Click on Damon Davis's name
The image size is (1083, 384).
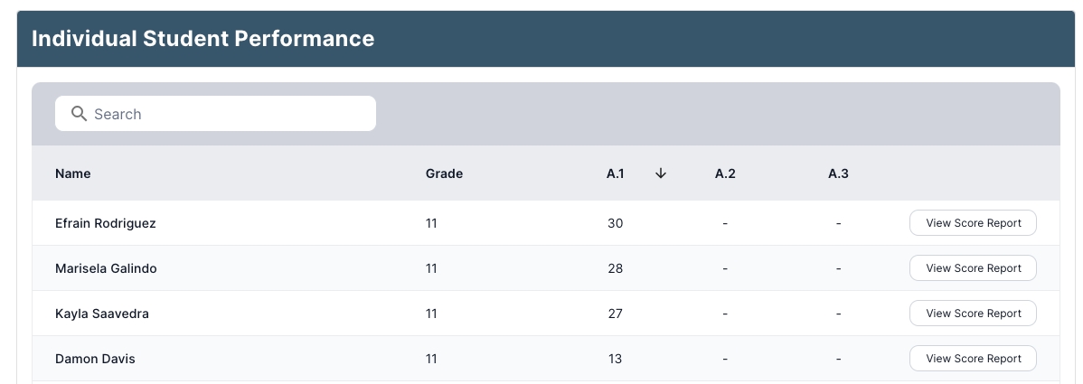pos(95,359)
